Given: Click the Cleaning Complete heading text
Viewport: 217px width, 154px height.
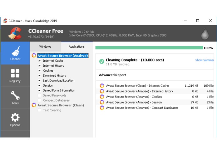Looking at the screenshot, I should coord(135,60).
